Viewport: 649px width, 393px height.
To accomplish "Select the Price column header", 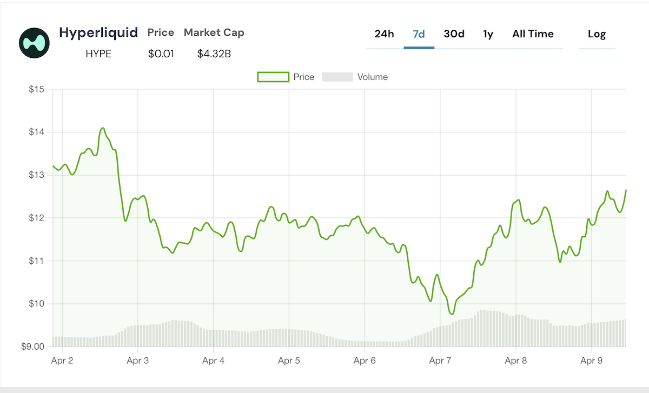I will (161, 32).
